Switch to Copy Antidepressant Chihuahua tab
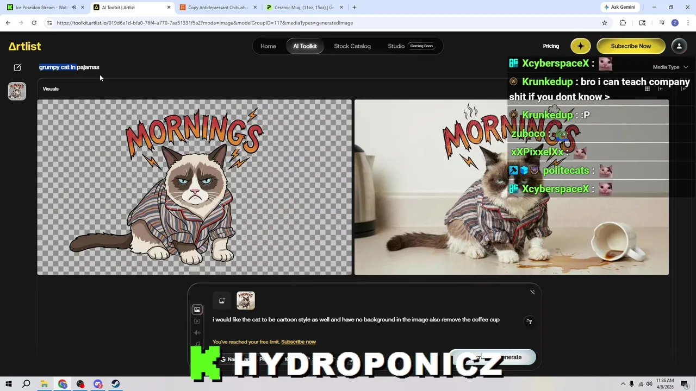Viewport: 696px width, 391px height. (x=217, y=8)
